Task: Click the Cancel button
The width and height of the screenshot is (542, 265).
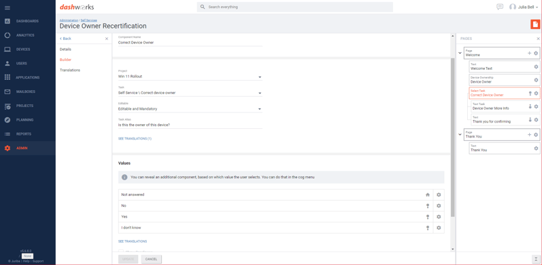Action: (x=151, y=259)
